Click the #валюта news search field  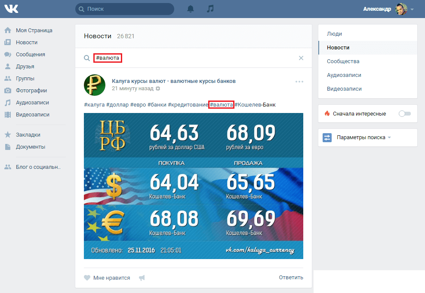194,58
